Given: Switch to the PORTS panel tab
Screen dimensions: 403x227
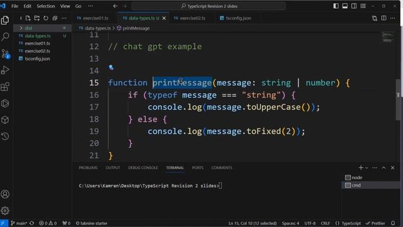Looking at the screenshot, I should 198,168.
